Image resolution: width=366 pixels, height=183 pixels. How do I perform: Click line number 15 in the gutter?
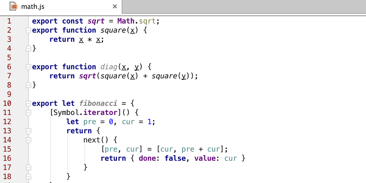pyautogui.click(x=7, y=149)
